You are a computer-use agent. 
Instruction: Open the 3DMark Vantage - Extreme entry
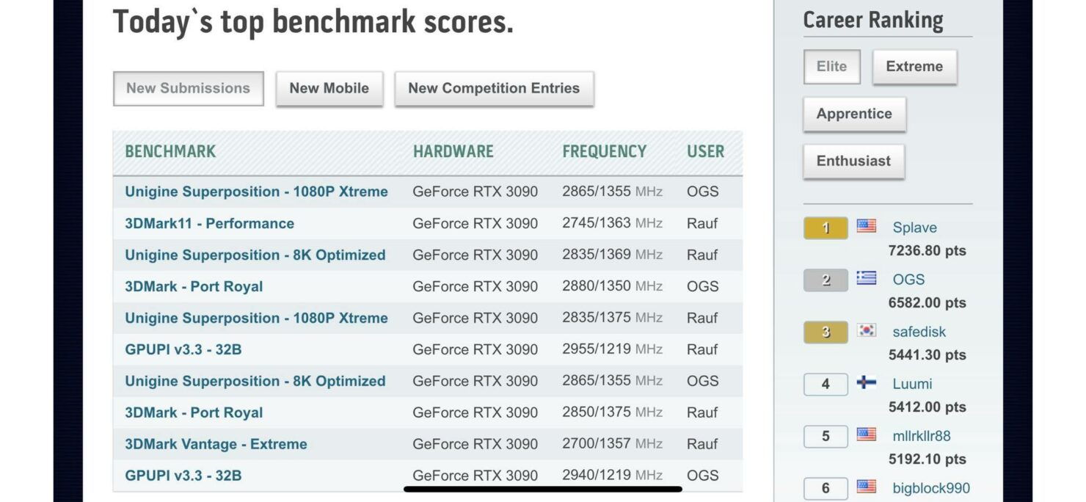216,444
